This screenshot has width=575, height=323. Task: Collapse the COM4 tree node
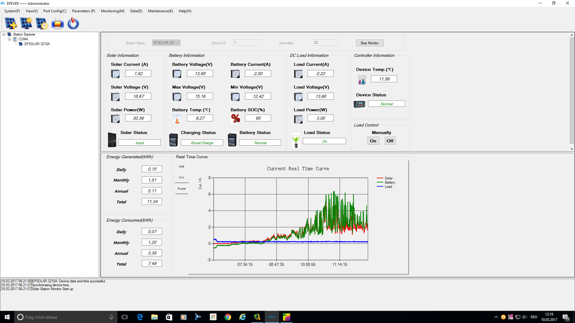(9, 39)
